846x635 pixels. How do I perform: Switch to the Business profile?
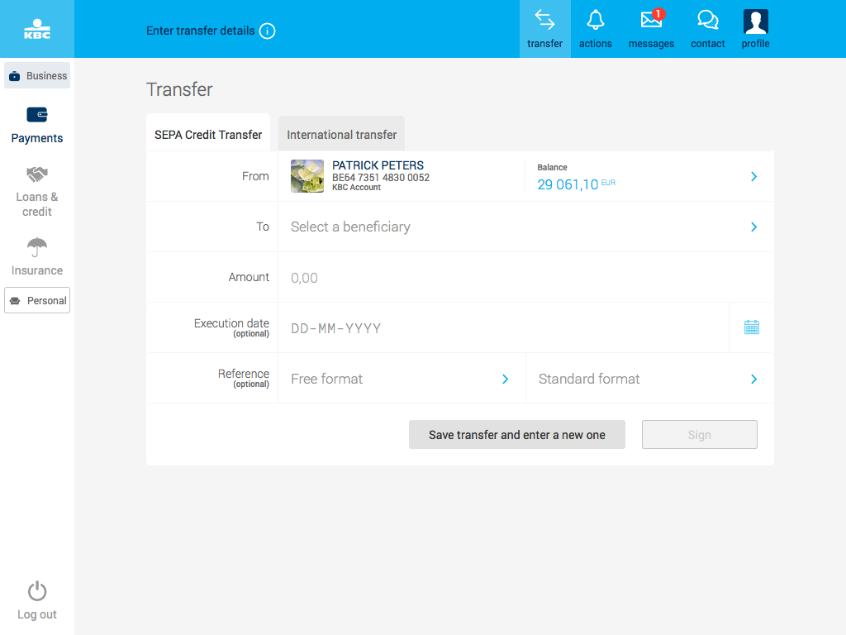click(36, 75)
